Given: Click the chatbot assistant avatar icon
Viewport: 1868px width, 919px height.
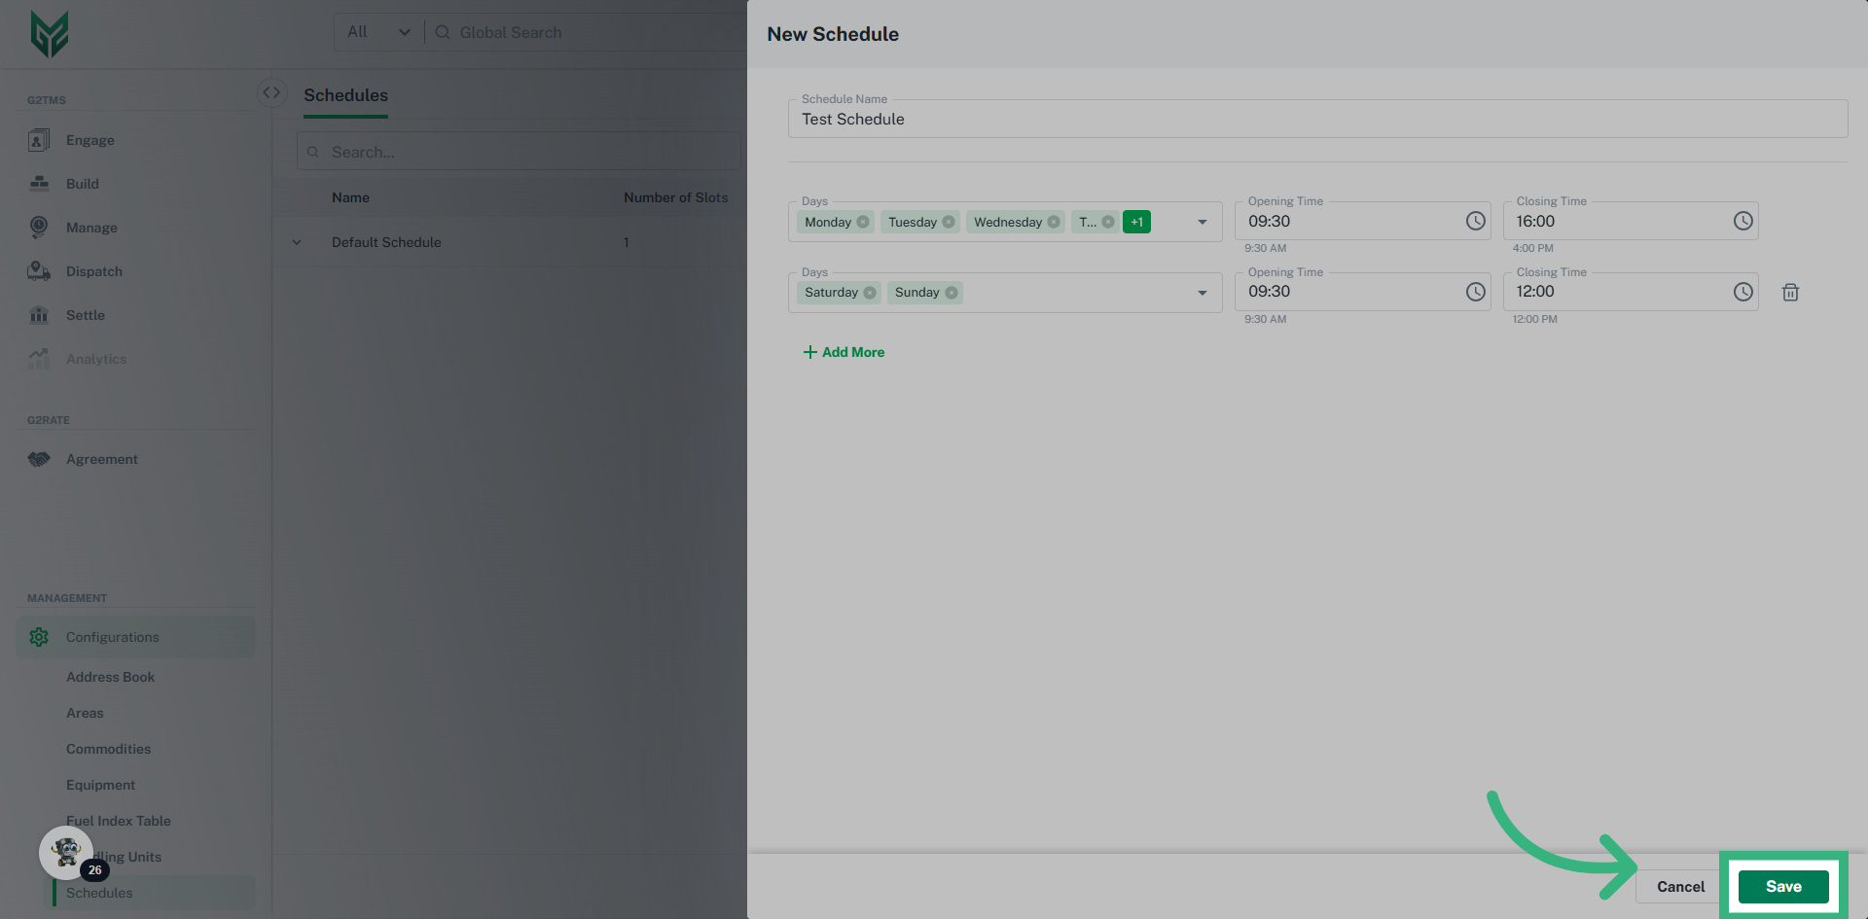Looking at the screenshot, I should [66, 853].
